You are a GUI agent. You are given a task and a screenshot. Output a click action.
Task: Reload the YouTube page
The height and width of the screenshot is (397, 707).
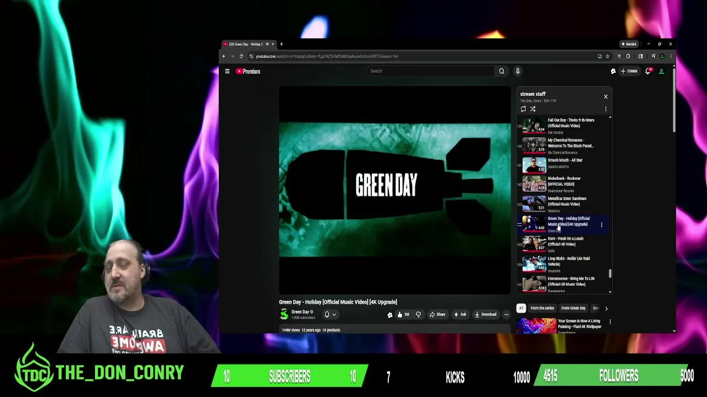tap(241, 56)
